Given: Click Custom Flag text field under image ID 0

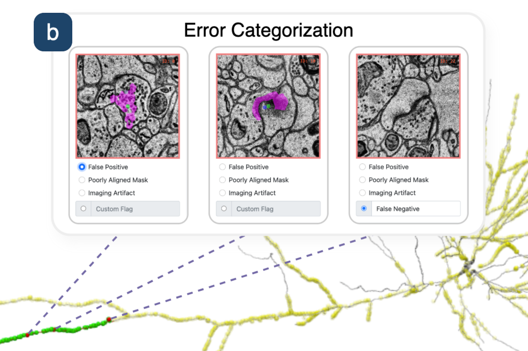Looking at the screenshot, I should (x=135, y=209).
